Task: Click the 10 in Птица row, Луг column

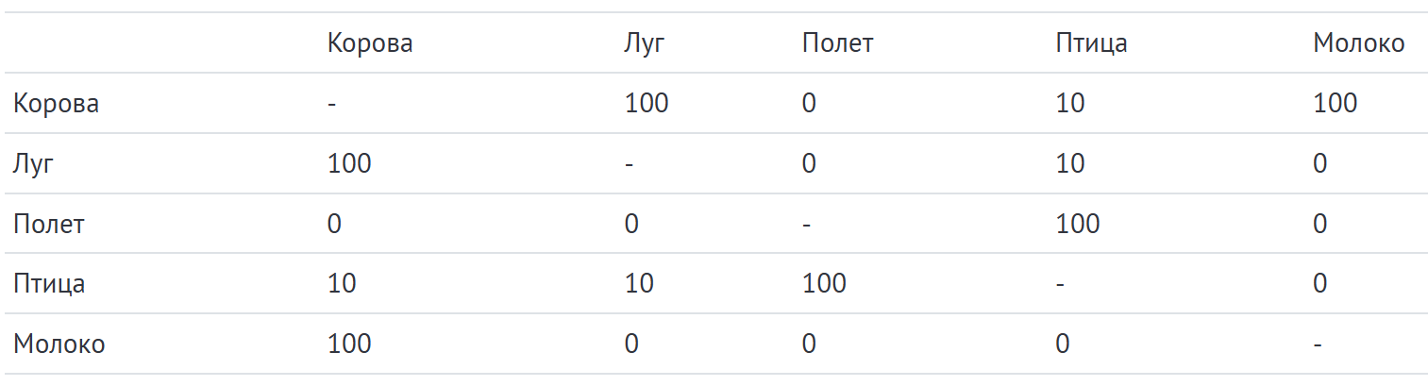Action: pyautogui.click(x=639, y=284)
